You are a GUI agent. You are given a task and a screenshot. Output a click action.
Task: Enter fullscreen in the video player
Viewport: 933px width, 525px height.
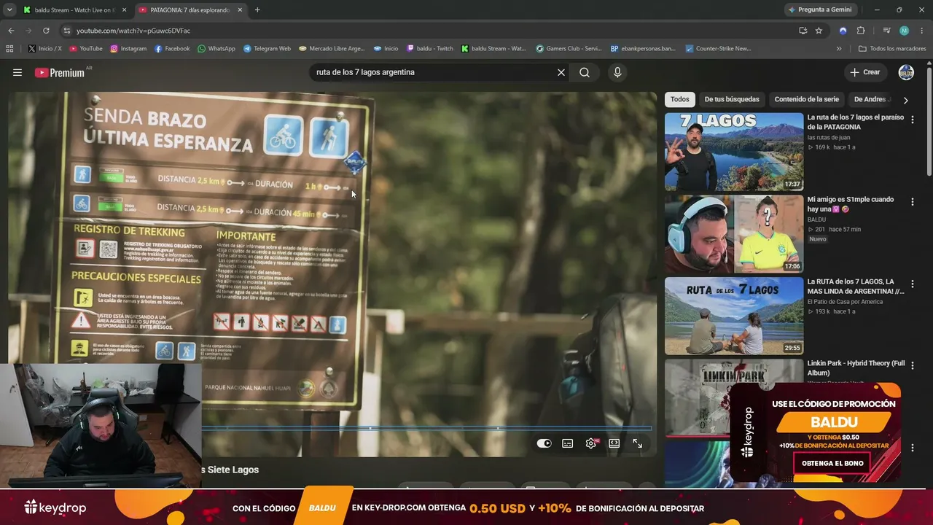click(638, 443)
